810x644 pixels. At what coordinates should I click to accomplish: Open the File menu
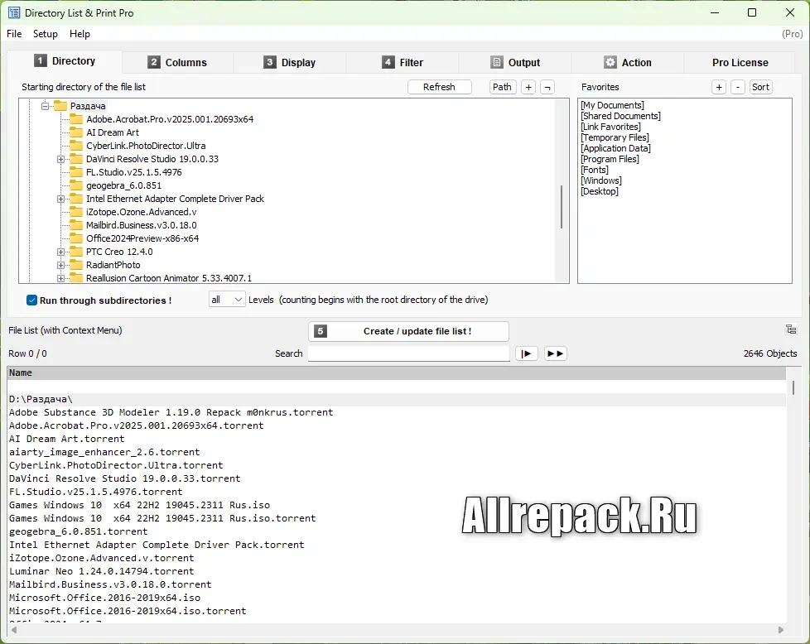coord(14,34)
